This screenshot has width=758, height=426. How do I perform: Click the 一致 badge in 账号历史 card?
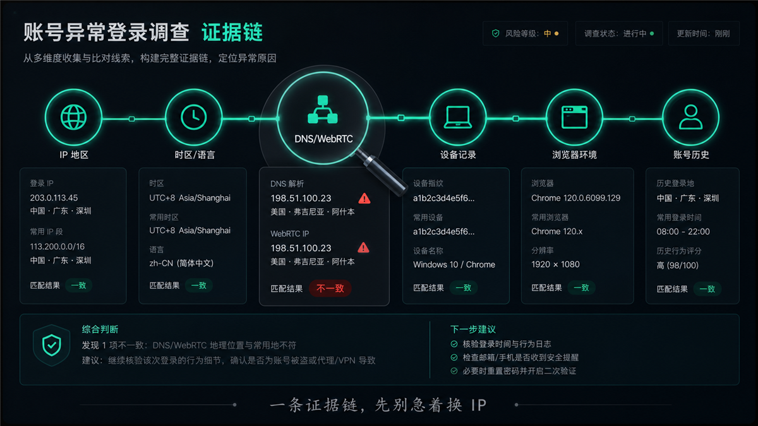pyautogui.click(x=707, y=289)
